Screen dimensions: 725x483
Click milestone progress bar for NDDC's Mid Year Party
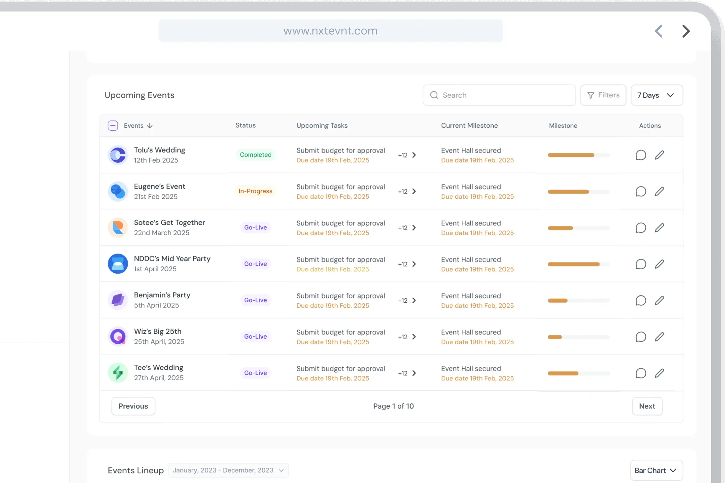click(x=579, y=264)
